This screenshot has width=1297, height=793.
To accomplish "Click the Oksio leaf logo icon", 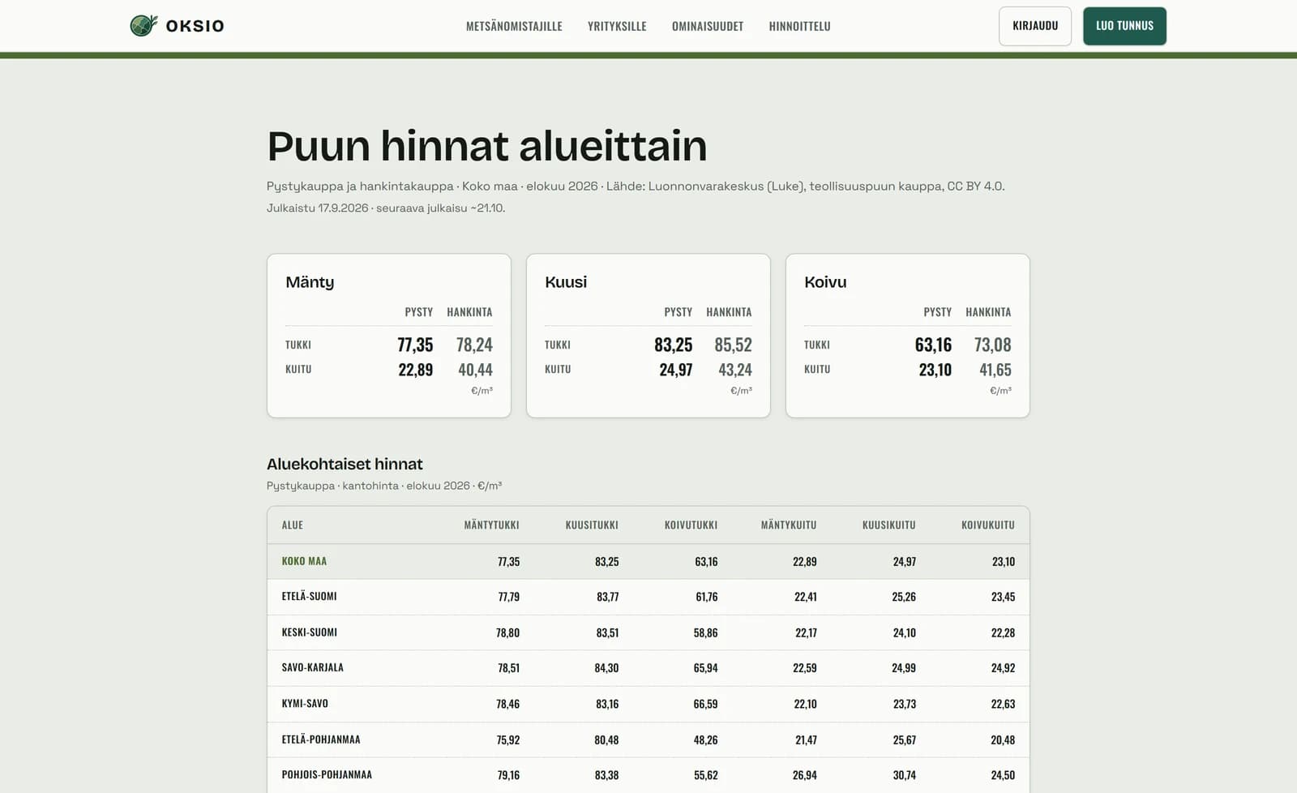I will tap(144, 26).
